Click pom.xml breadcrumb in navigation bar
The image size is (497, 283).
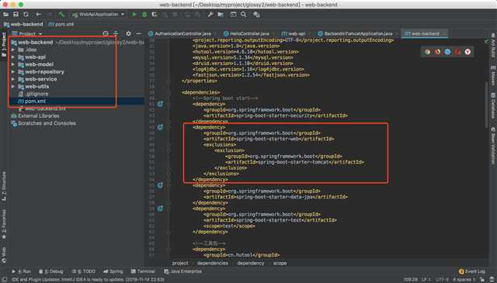(61, 24)
